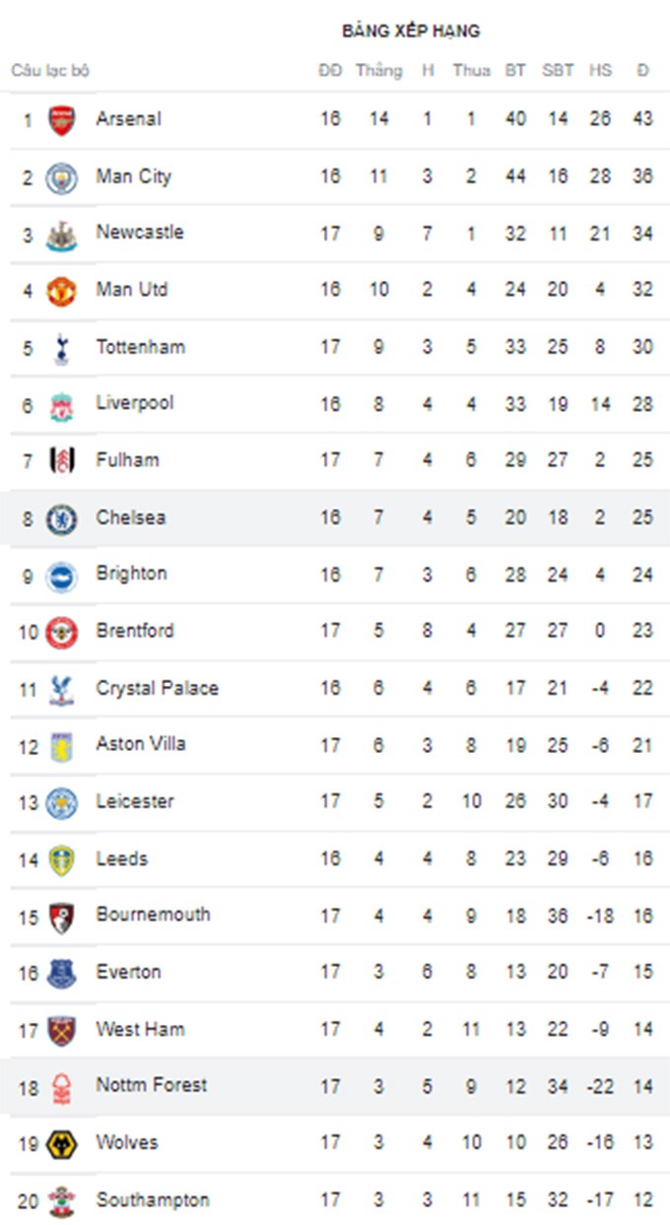The width and height of the screenshot is (670, 1225).
Task: Open the Fulham team link
Action: coord(127,459)
